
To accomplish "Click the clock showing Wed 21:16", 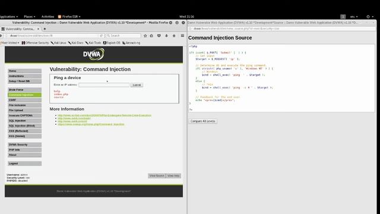I will pos(186,17).
